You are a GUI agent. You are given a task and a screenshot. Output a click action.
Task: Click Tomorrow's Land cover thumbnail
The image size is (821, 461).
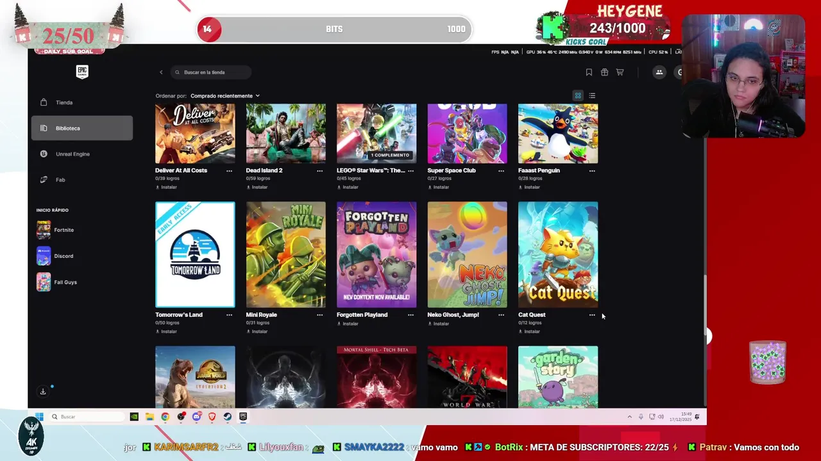(195, 255)
